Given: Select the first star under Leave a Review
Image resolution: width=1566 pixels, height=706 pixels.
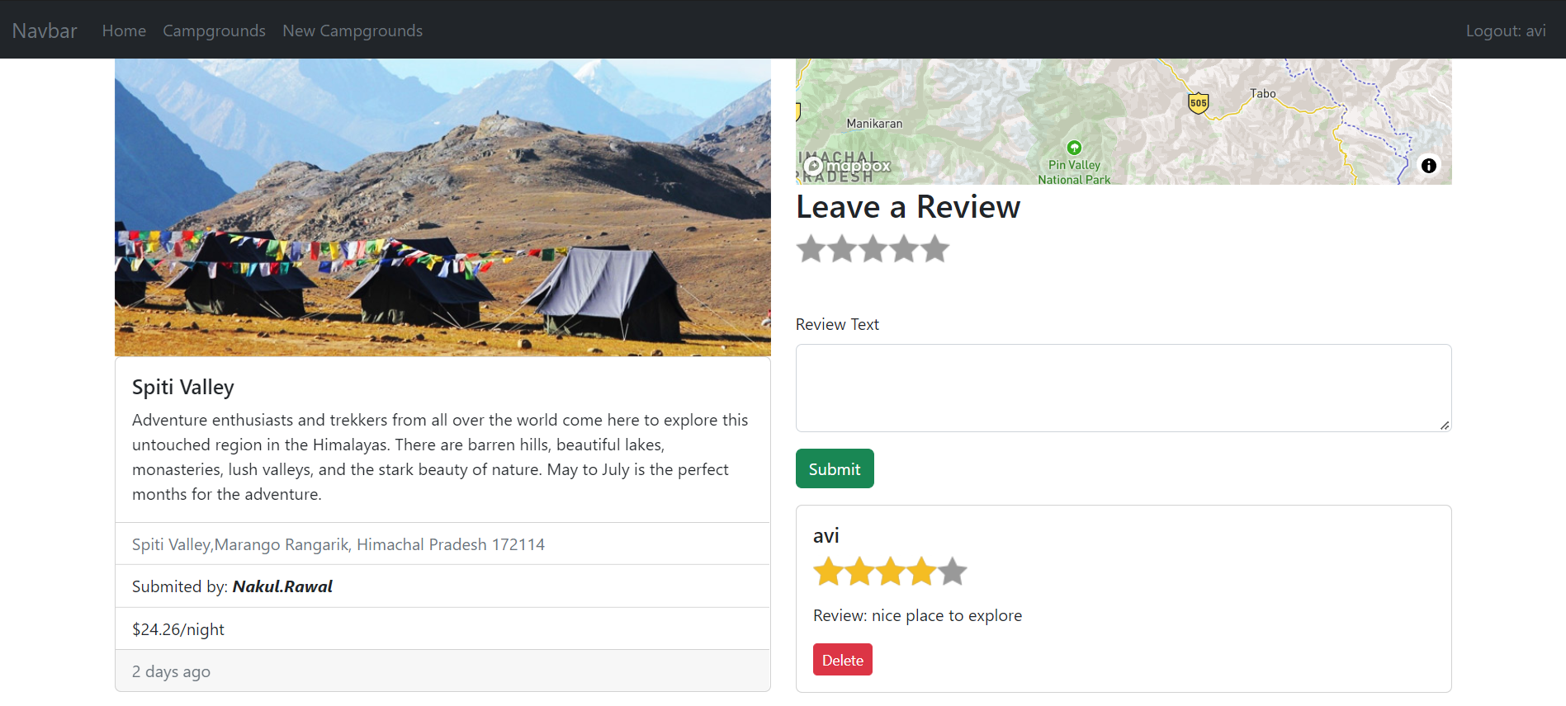Looking at the screenshot, I should tap(811, 248).
